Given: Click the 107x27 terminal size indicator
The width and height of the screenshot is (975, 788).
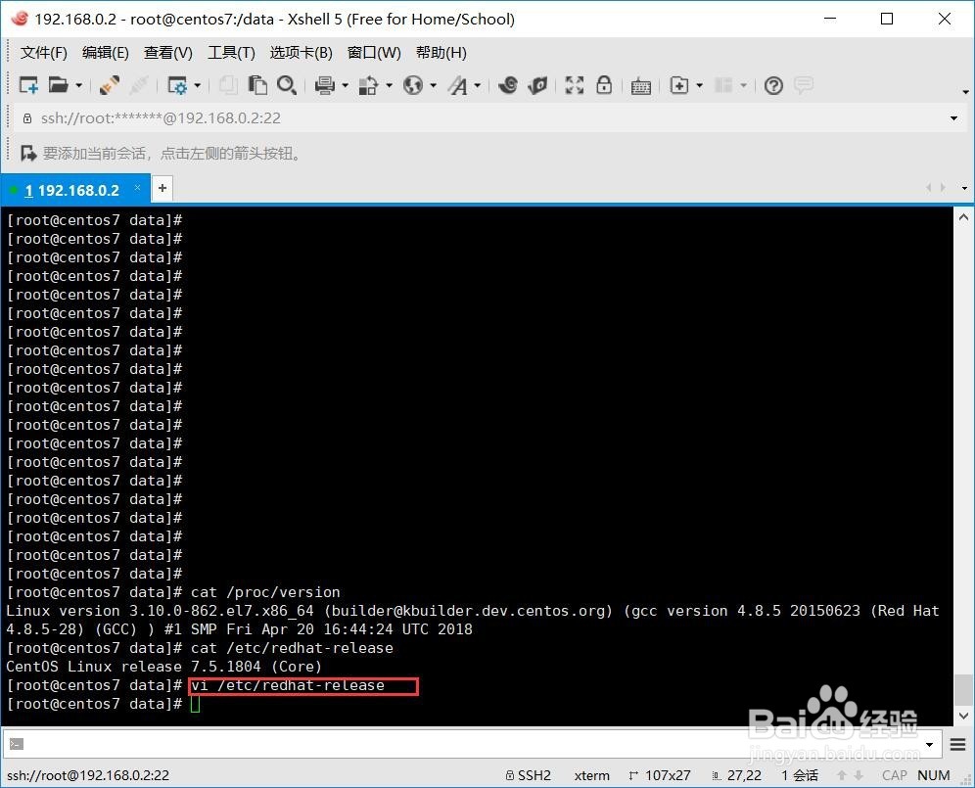Looking at the screenshot, I should tap(660, 775).
